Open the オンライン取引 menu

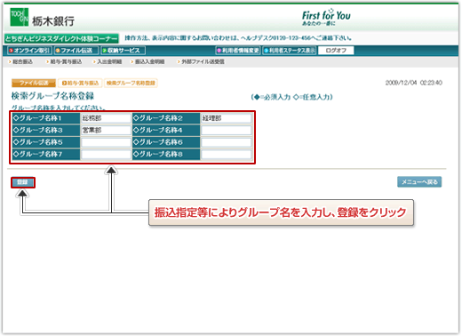tap(29, 51)
